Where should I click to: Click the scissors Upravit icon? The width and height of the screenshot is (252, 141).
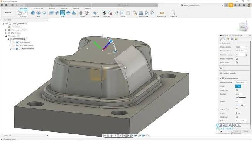104,13
